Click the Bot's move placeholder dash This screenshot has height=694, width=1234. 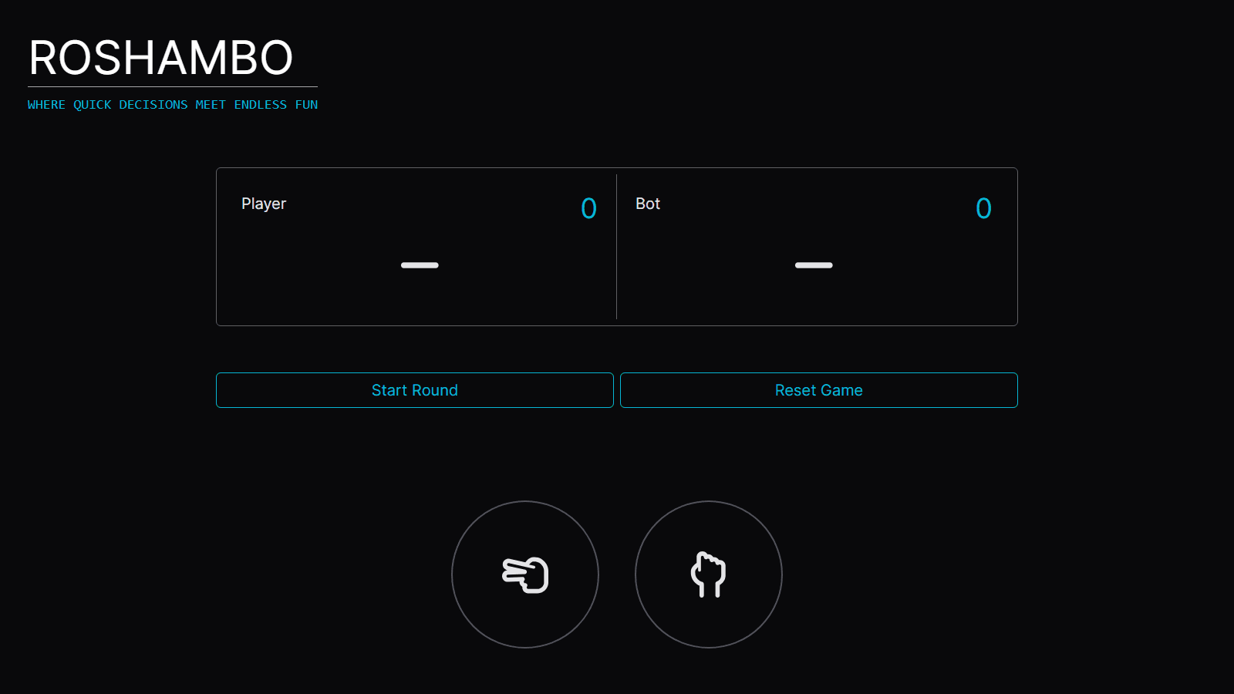coord(814,265)
